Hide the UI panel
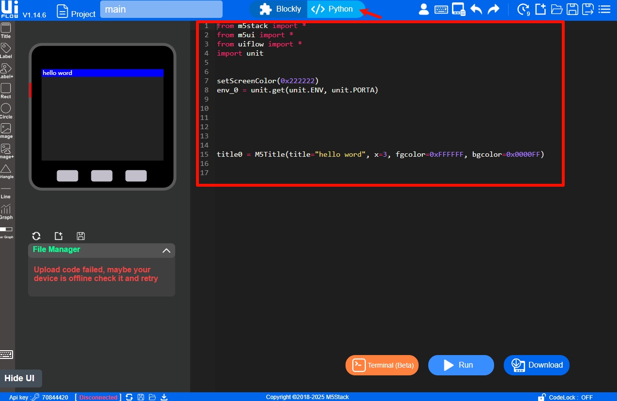The height and width of the screenshot is (401, 617). tap(20, 378)
